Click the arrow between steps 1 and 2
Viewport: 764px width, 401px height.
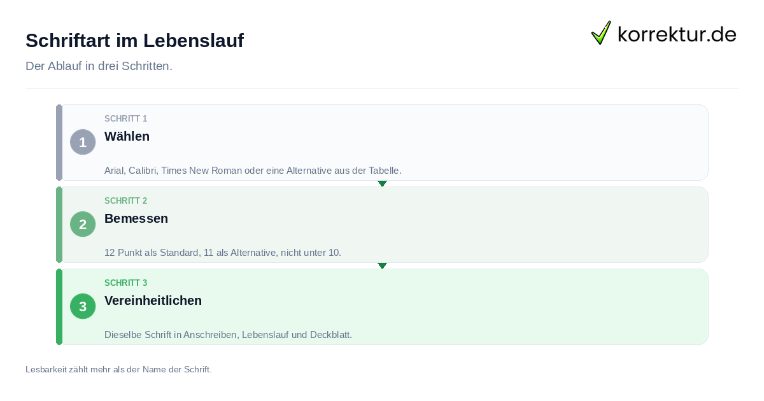pos(382,183)
